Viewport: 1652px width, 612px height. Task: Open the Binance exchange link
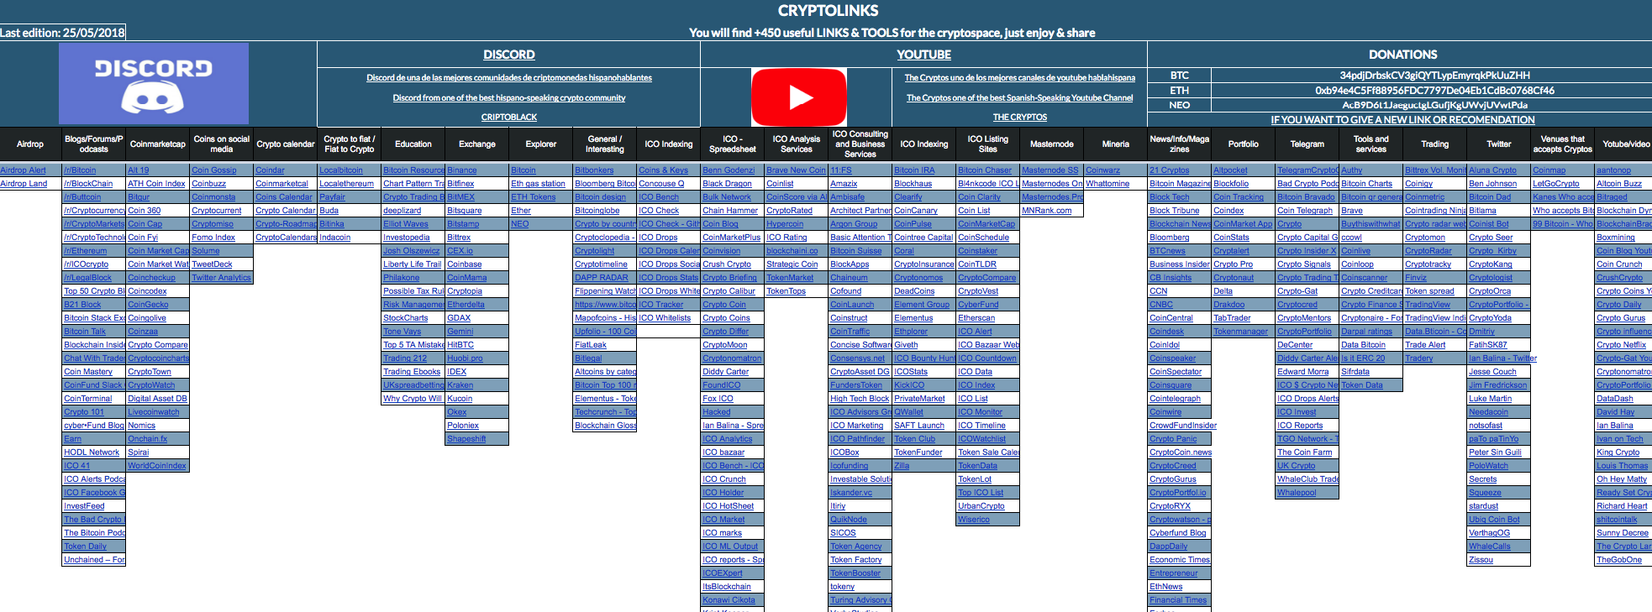pos(462,170)
